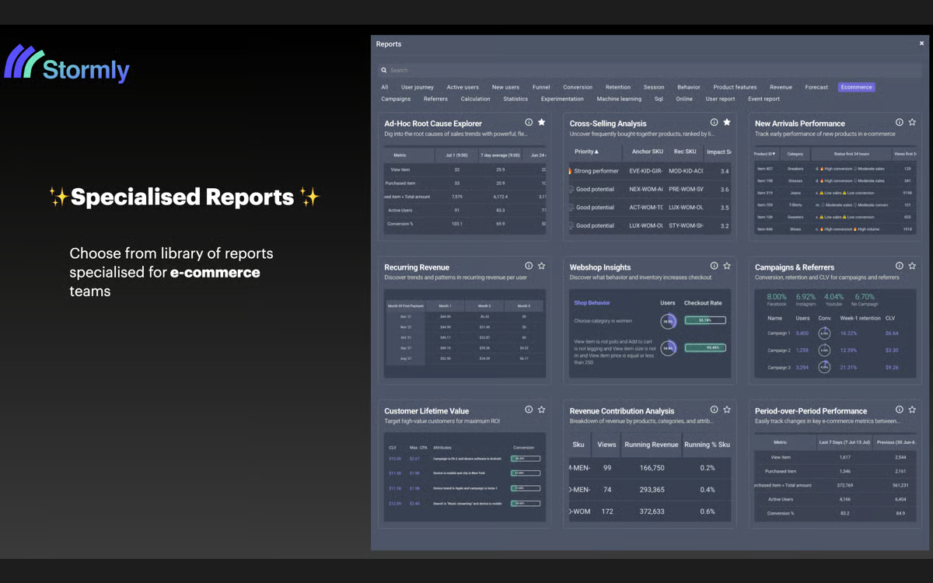Open info for Period-over-Period Performance
The height and width of the screenshot is (583, 933).
coord(900,410)
